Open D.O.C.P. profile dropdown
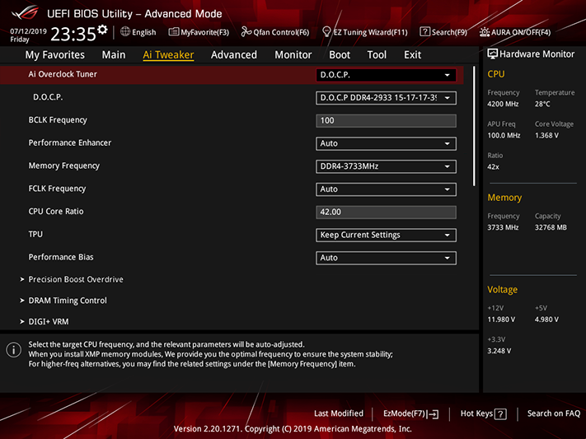586x439 pixels. (386, 98)
